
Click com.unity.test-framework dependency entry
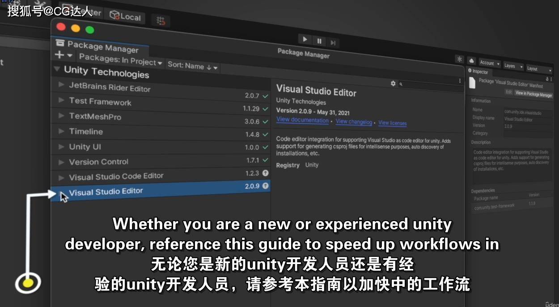point(494,207)
